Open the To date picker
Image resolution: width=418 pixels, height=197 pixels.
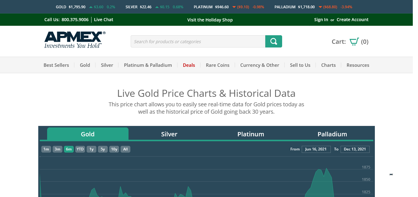pos(355,149)
